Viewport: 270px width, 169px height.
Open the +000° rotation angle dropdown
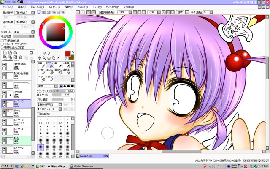154,12
